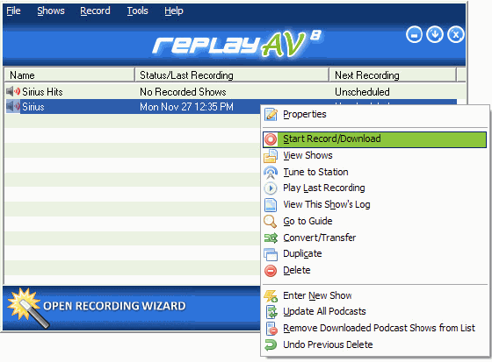Click the Enter New Show lightning icon

[271, 296]
